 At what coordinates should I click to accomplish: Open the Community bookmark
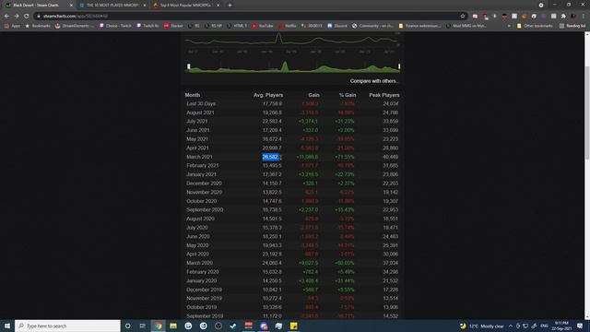(x=372, y=26)
